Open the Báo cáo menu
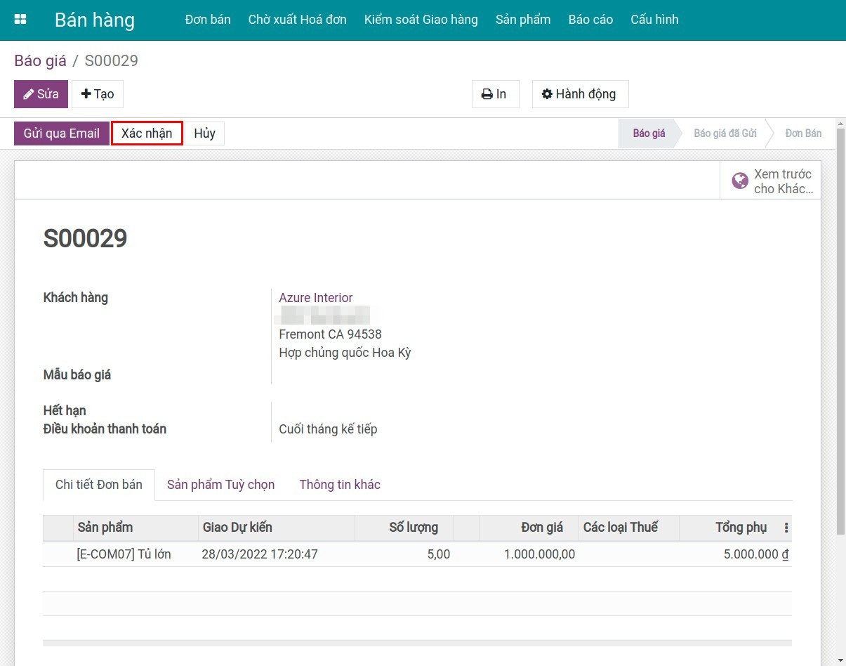Screen dimensions: 846x666 (x=590, y=20)
